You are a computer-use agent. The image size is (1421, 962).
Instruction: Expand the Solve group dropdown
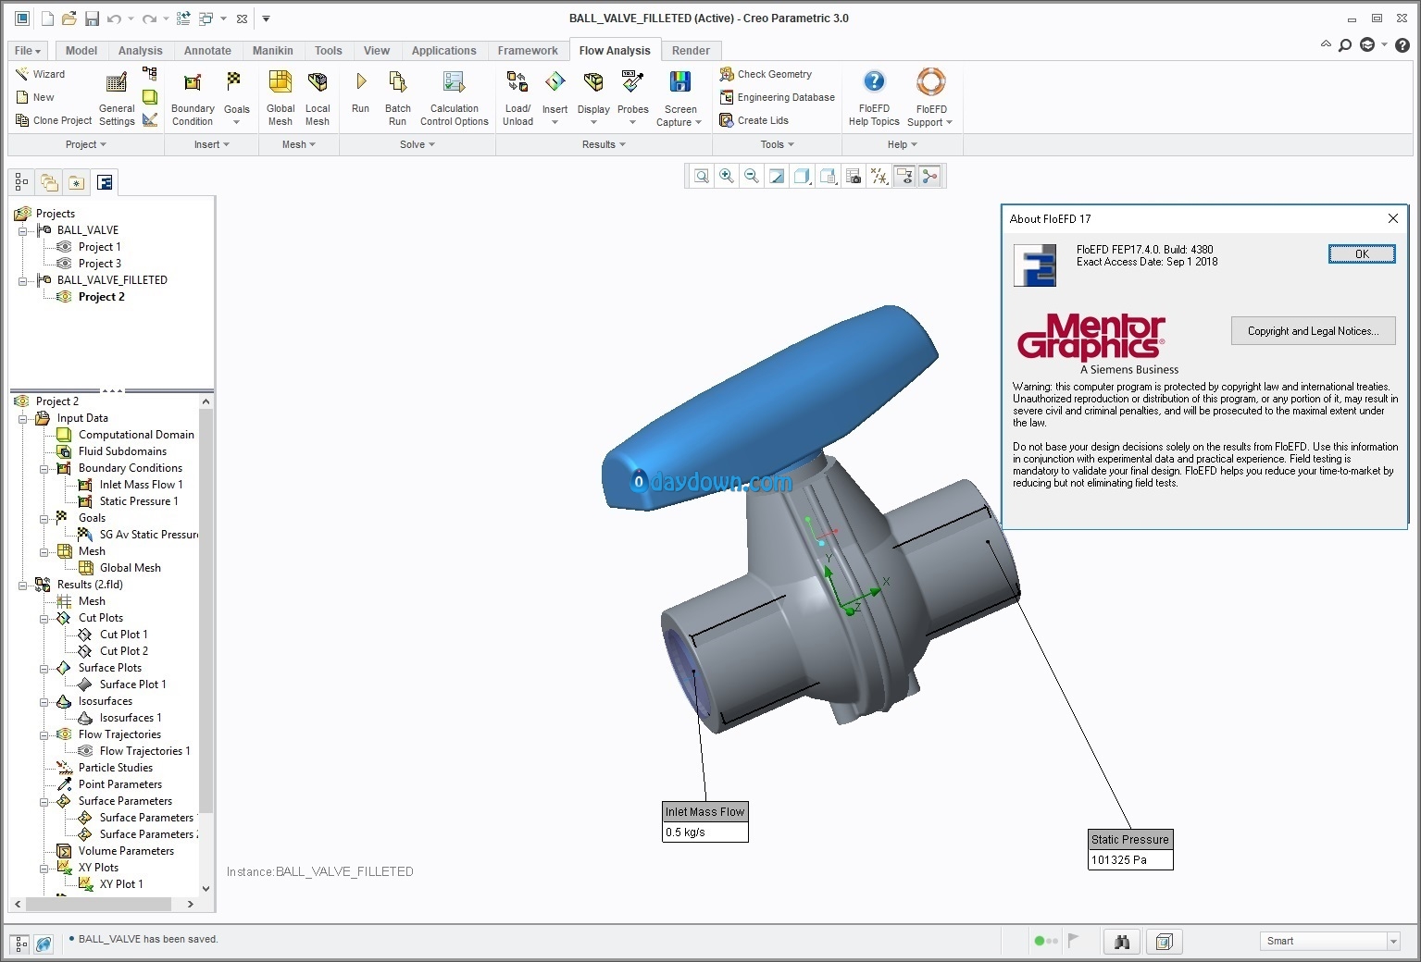click(418, 144)
